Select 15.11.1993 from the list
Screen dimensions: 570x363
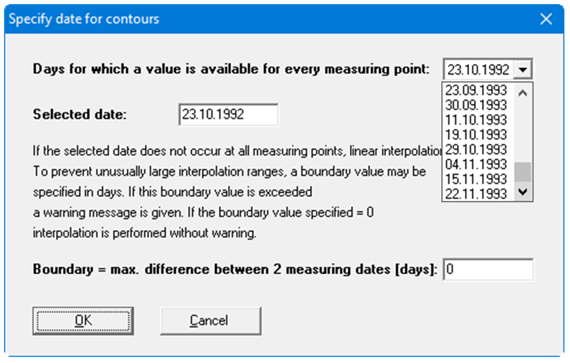click(476, 178)
